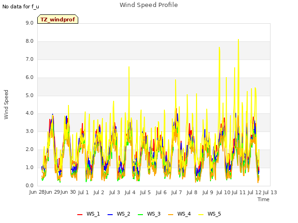This screenshot has height=223, width=298.
Task: Click the 9.0 y-axis tick label
Action: click(x=29, y=23)
